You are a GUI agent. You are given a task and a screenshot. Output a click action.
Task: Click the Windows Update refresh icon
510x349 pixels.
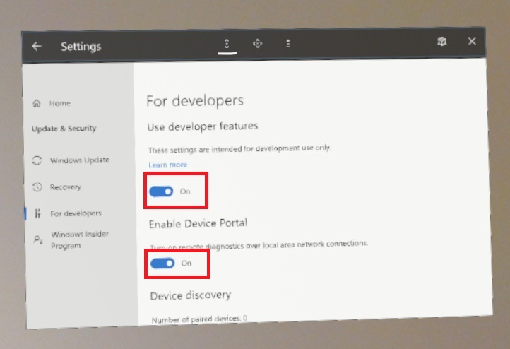click(37, 160)
